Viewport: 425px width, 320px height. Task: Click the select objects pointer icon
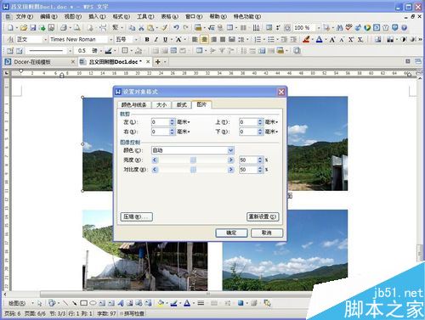click(39, 303)
